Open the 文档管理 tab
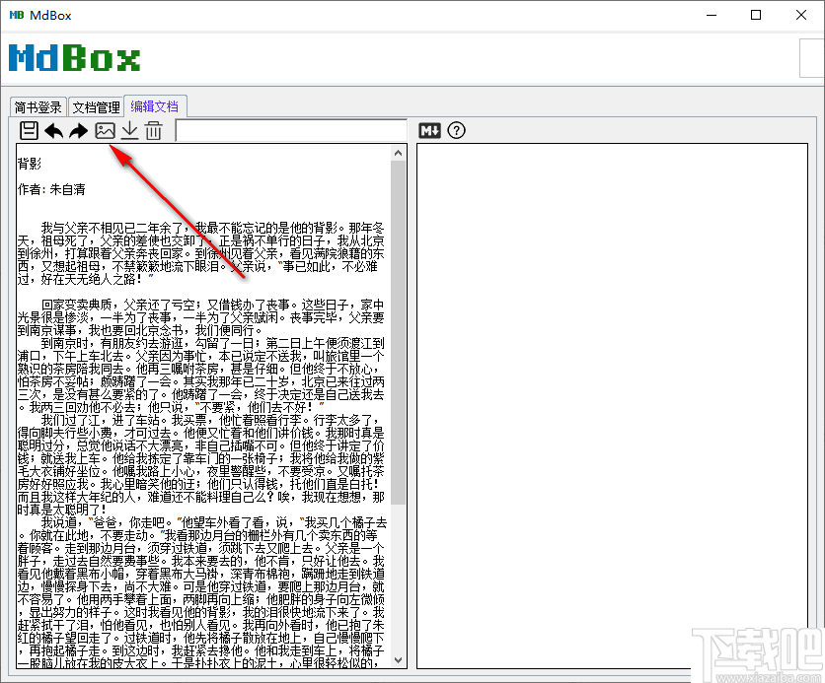825x683 pixels. click(x=96, y=106)
